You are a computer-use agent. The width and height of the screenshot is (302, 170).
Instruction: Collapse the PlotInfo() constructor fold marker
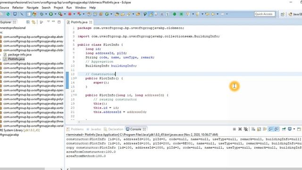(76, 78)
